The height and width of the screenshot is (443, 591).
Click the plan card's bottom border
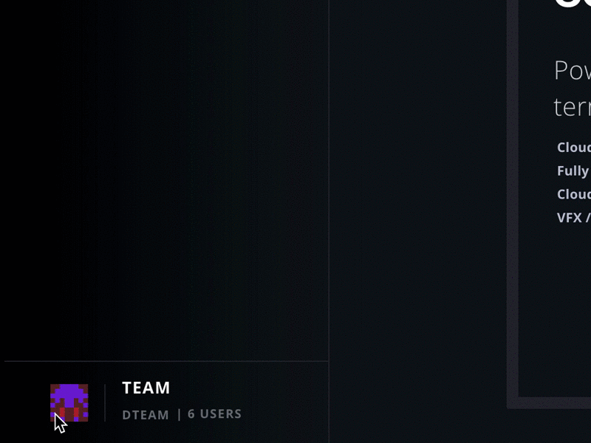(549, 402)
